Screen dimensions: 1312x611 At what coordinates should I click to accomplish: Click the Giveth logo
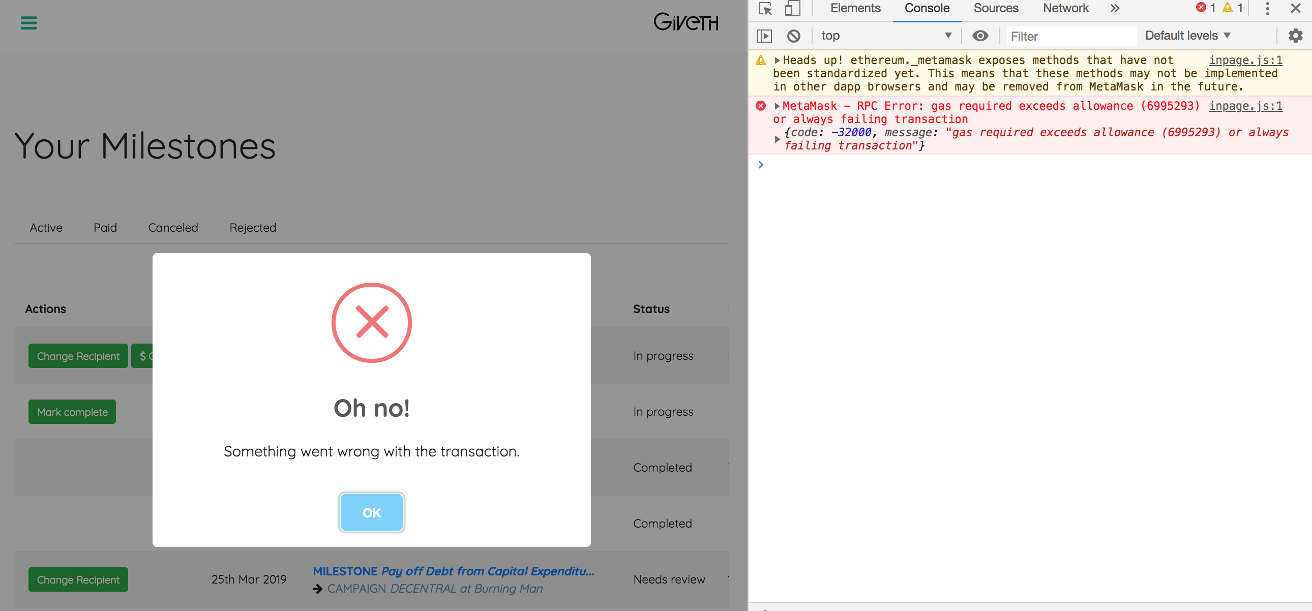685,22
